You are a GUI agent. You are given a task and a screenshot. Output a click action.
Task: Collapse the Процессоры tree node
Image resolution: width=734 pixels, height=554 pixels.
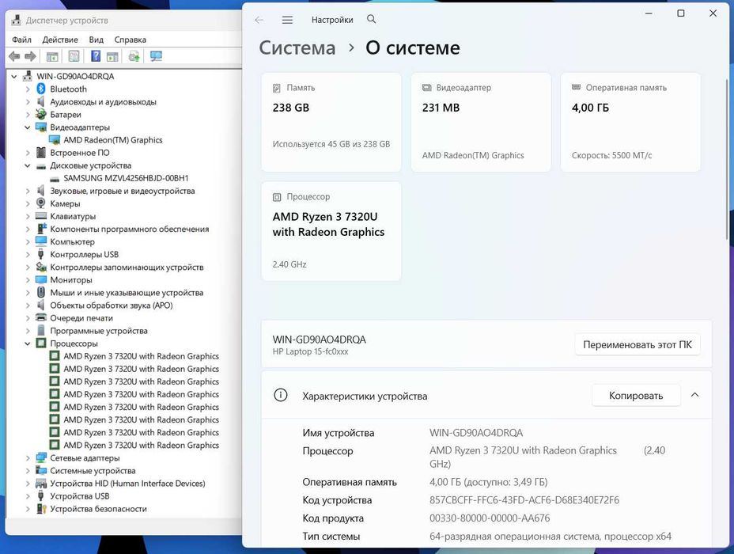(x=27, y=343)
